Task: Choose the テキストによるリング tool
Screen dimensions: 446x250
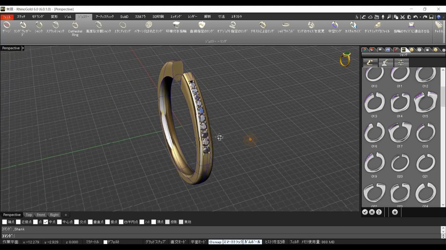Action: 263,27
